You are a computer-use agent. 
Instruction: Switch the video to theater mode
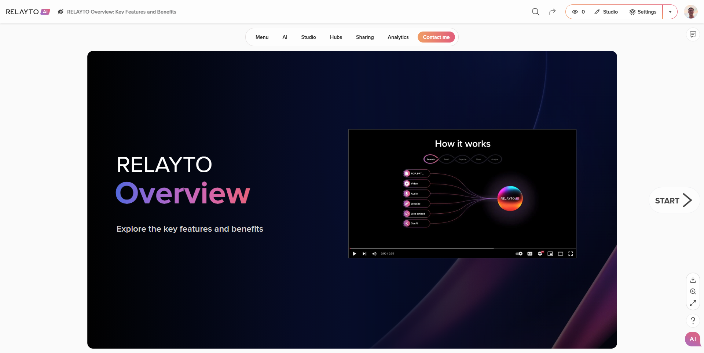560,254
